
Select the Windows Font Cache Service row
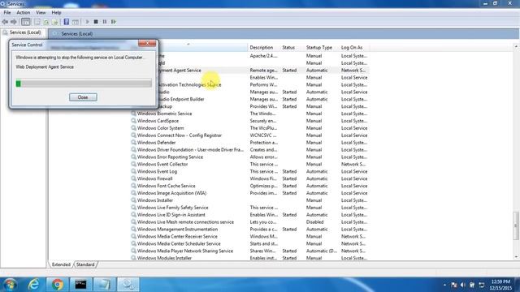pyautogui.click(x=249, y=186)
